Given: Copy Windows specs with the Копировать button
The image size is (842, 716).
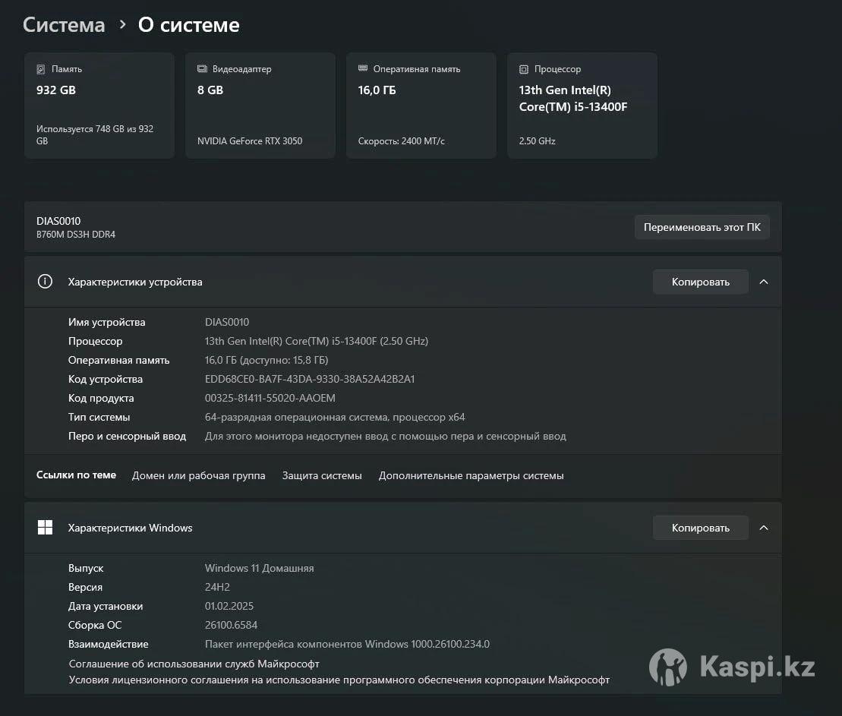Looking at the screenshot, I should point(700,528).
